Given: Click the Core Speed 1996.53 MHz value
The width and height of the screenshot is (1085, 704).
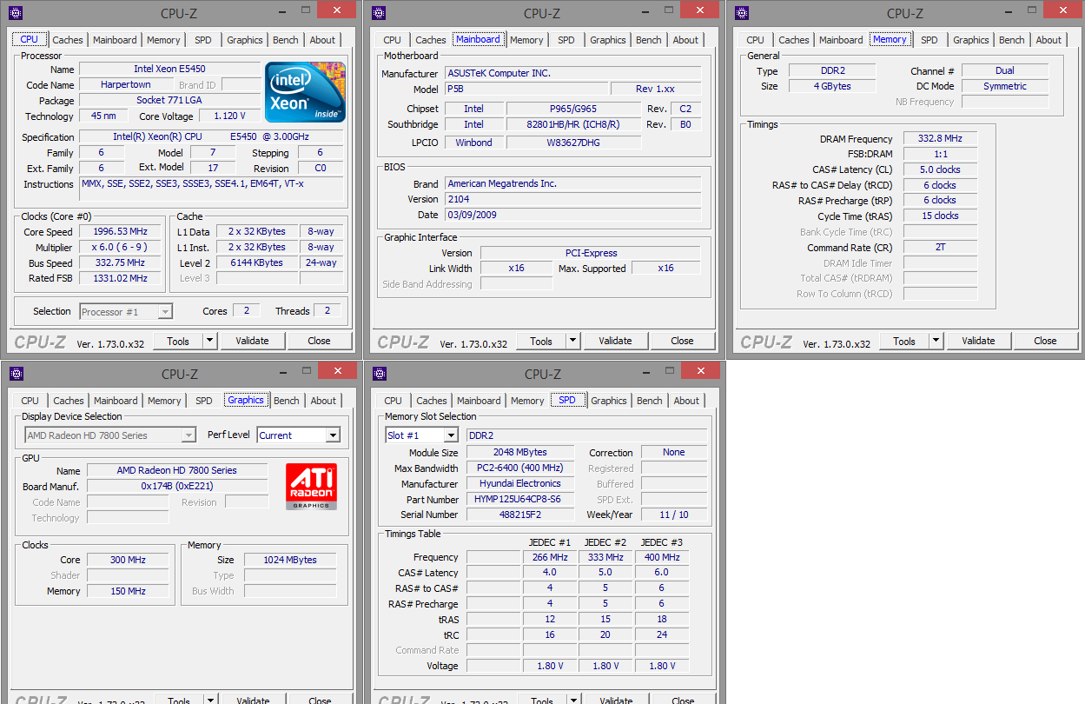Looking at the screenshot, I should point(120,232).
